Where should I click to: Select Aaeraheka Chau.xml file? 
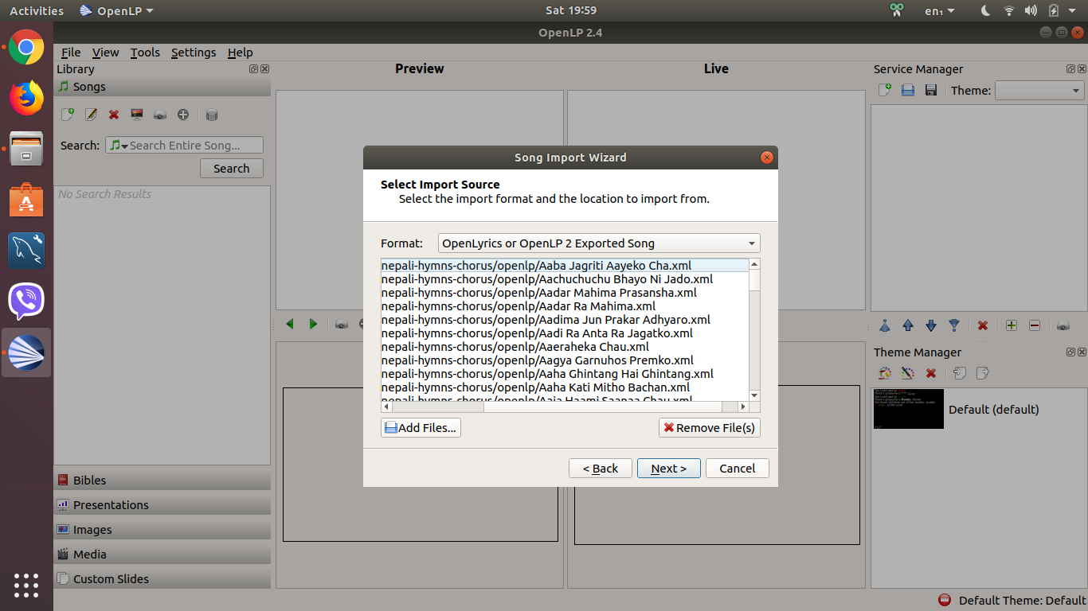[565, 347]
